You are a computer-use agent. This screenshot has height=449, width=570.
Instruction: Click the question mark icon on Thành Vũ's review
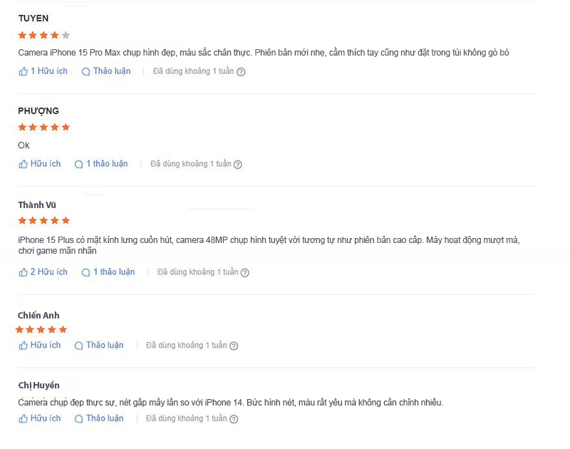click(x=245, y=272)
